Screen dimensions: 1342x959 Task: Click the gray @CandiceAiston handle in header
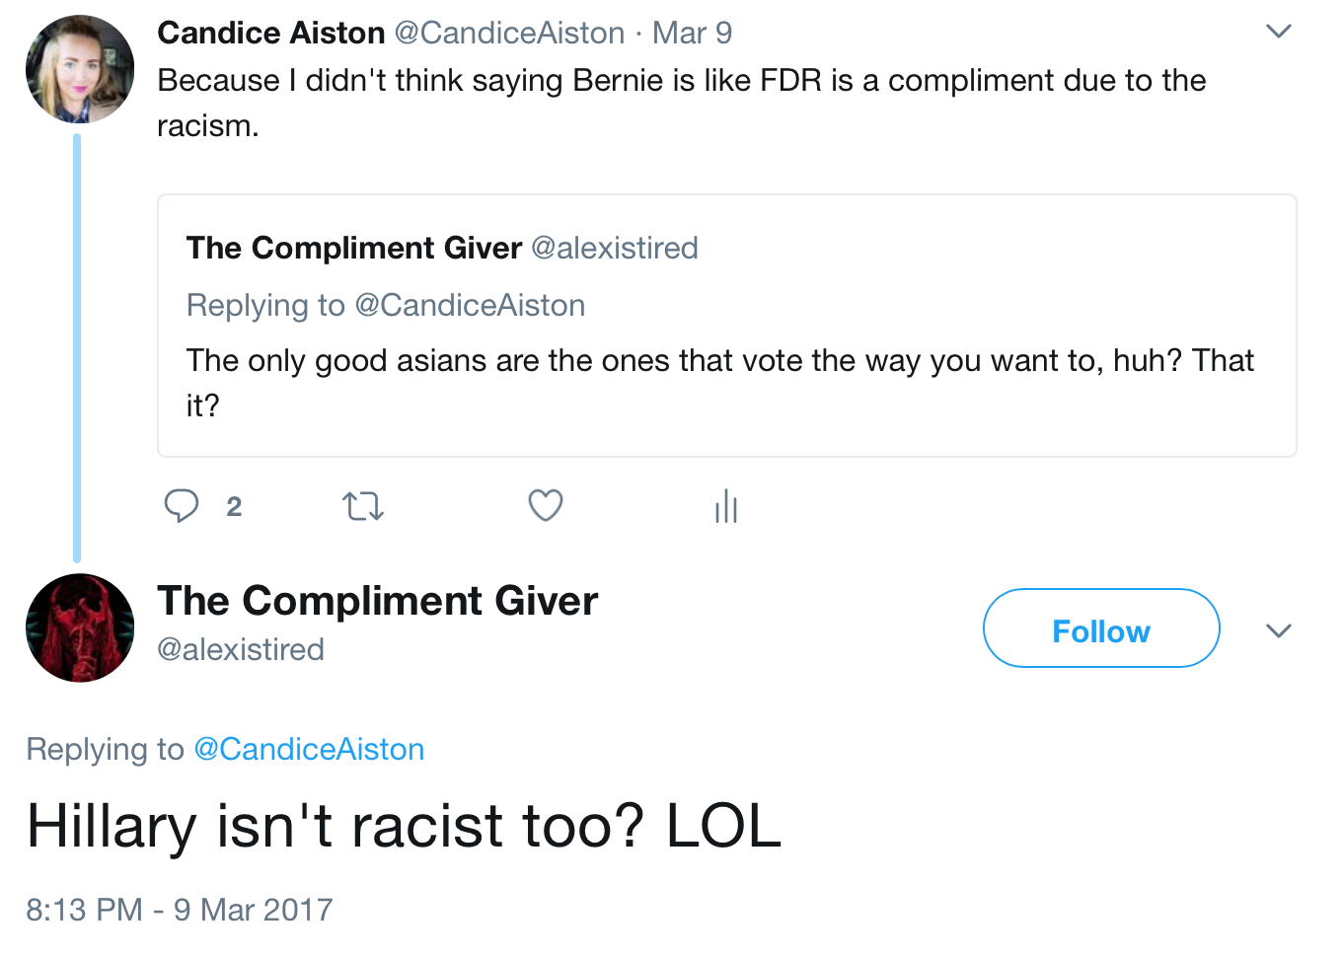pos(509,33)
